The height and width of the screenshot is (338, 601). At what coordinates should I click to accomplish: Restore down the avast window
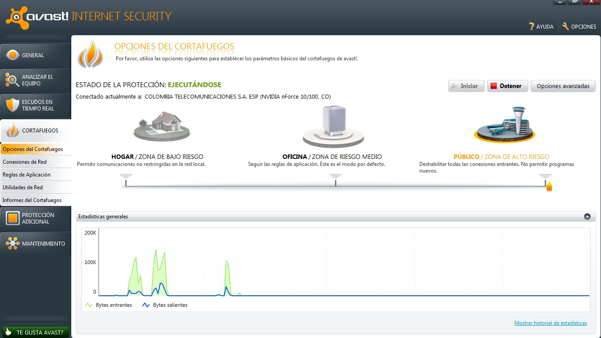(x=574, y=2)
